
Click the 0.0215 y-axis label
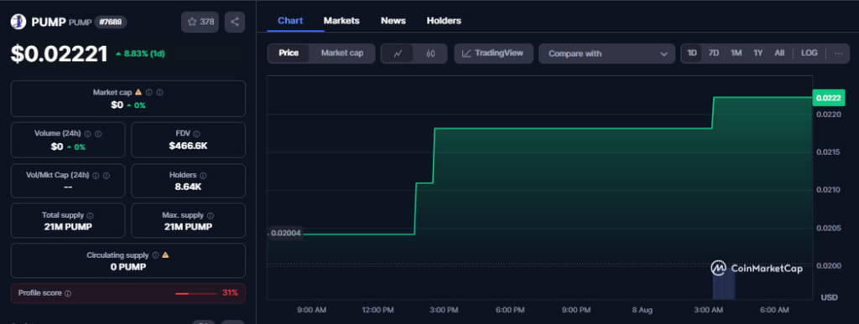tap(827, 152)
